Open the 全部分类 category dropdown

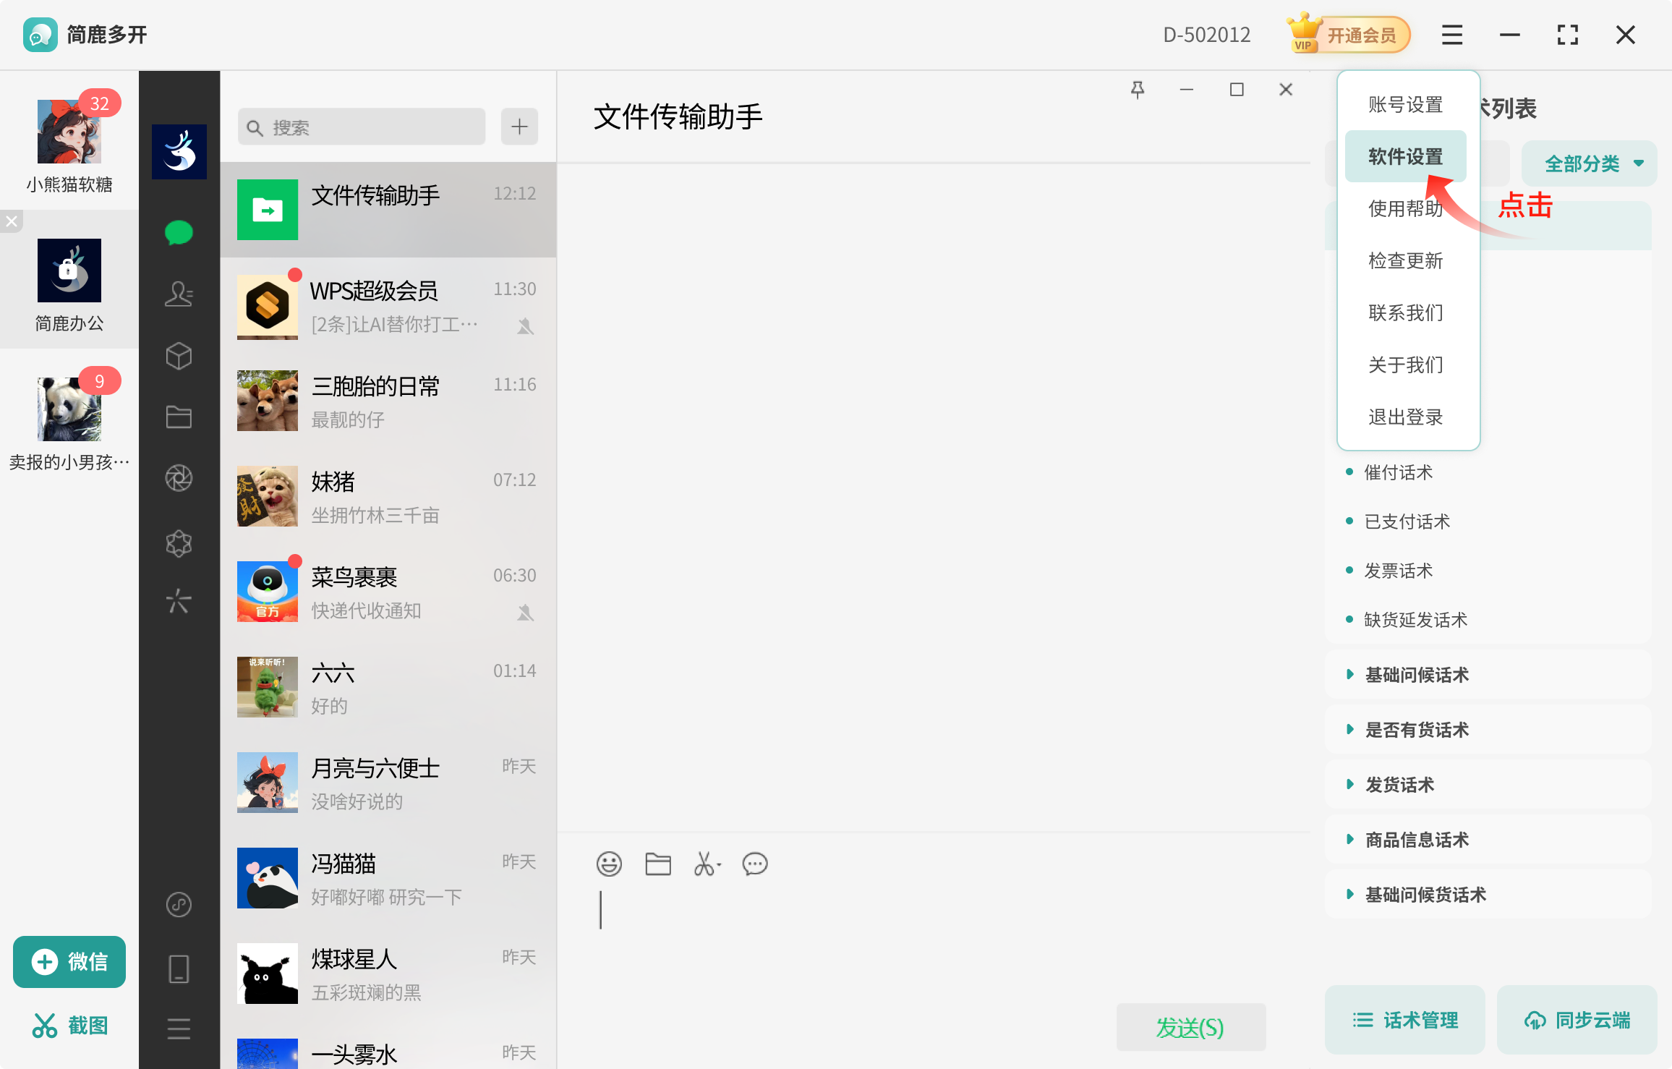coord(1588,163)
